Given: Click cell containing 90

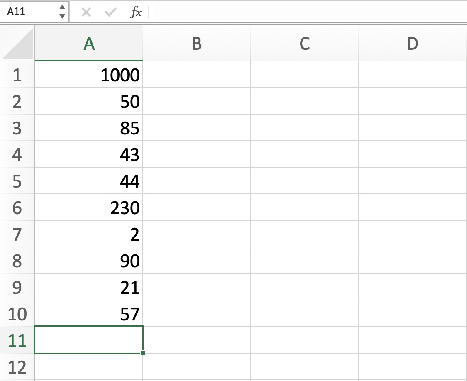Looking at the screenshot, I should tap(89, 260).
